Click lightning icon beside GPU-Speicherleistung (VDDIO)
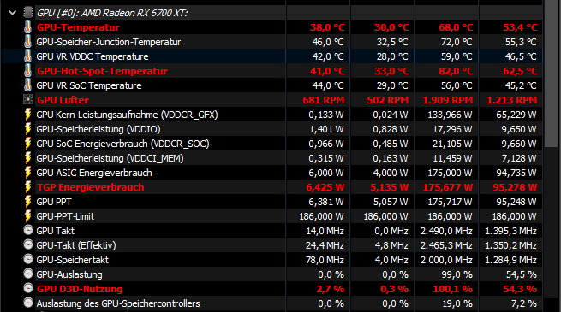Screen dimensions: 561x312 point(28,129)
